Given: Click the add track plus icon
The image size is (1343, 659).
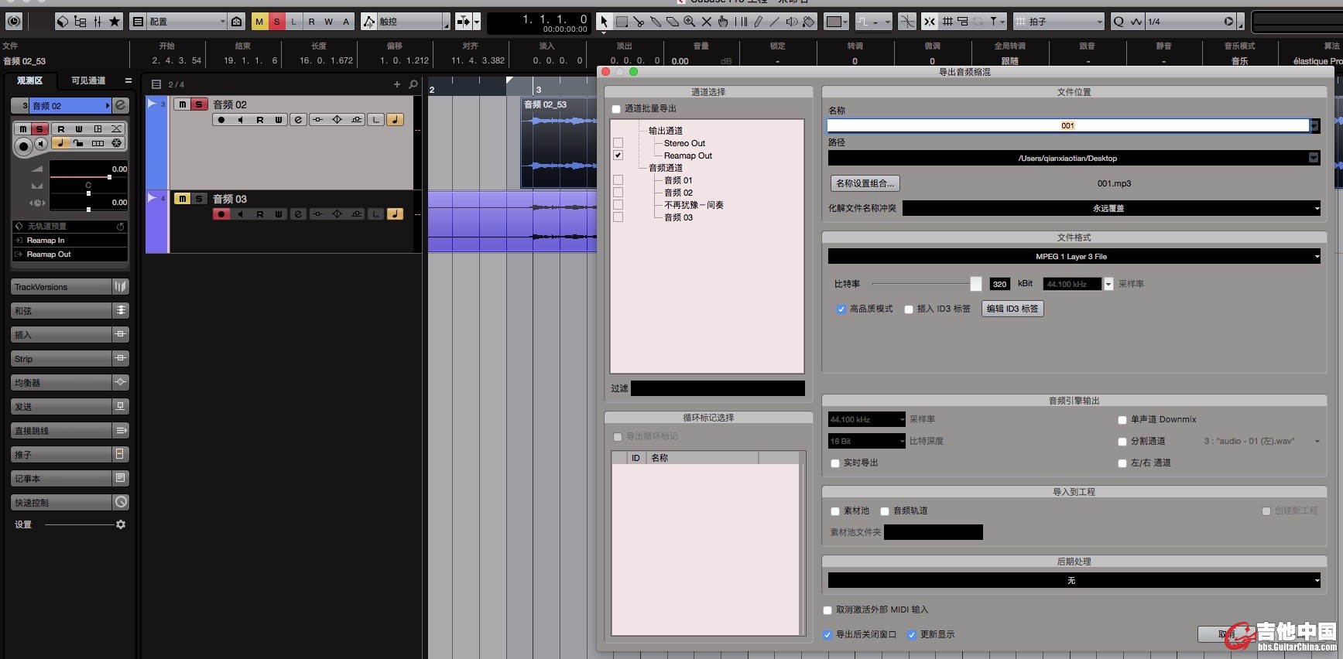Looking at the screenshot, I should tap(397, 84).
